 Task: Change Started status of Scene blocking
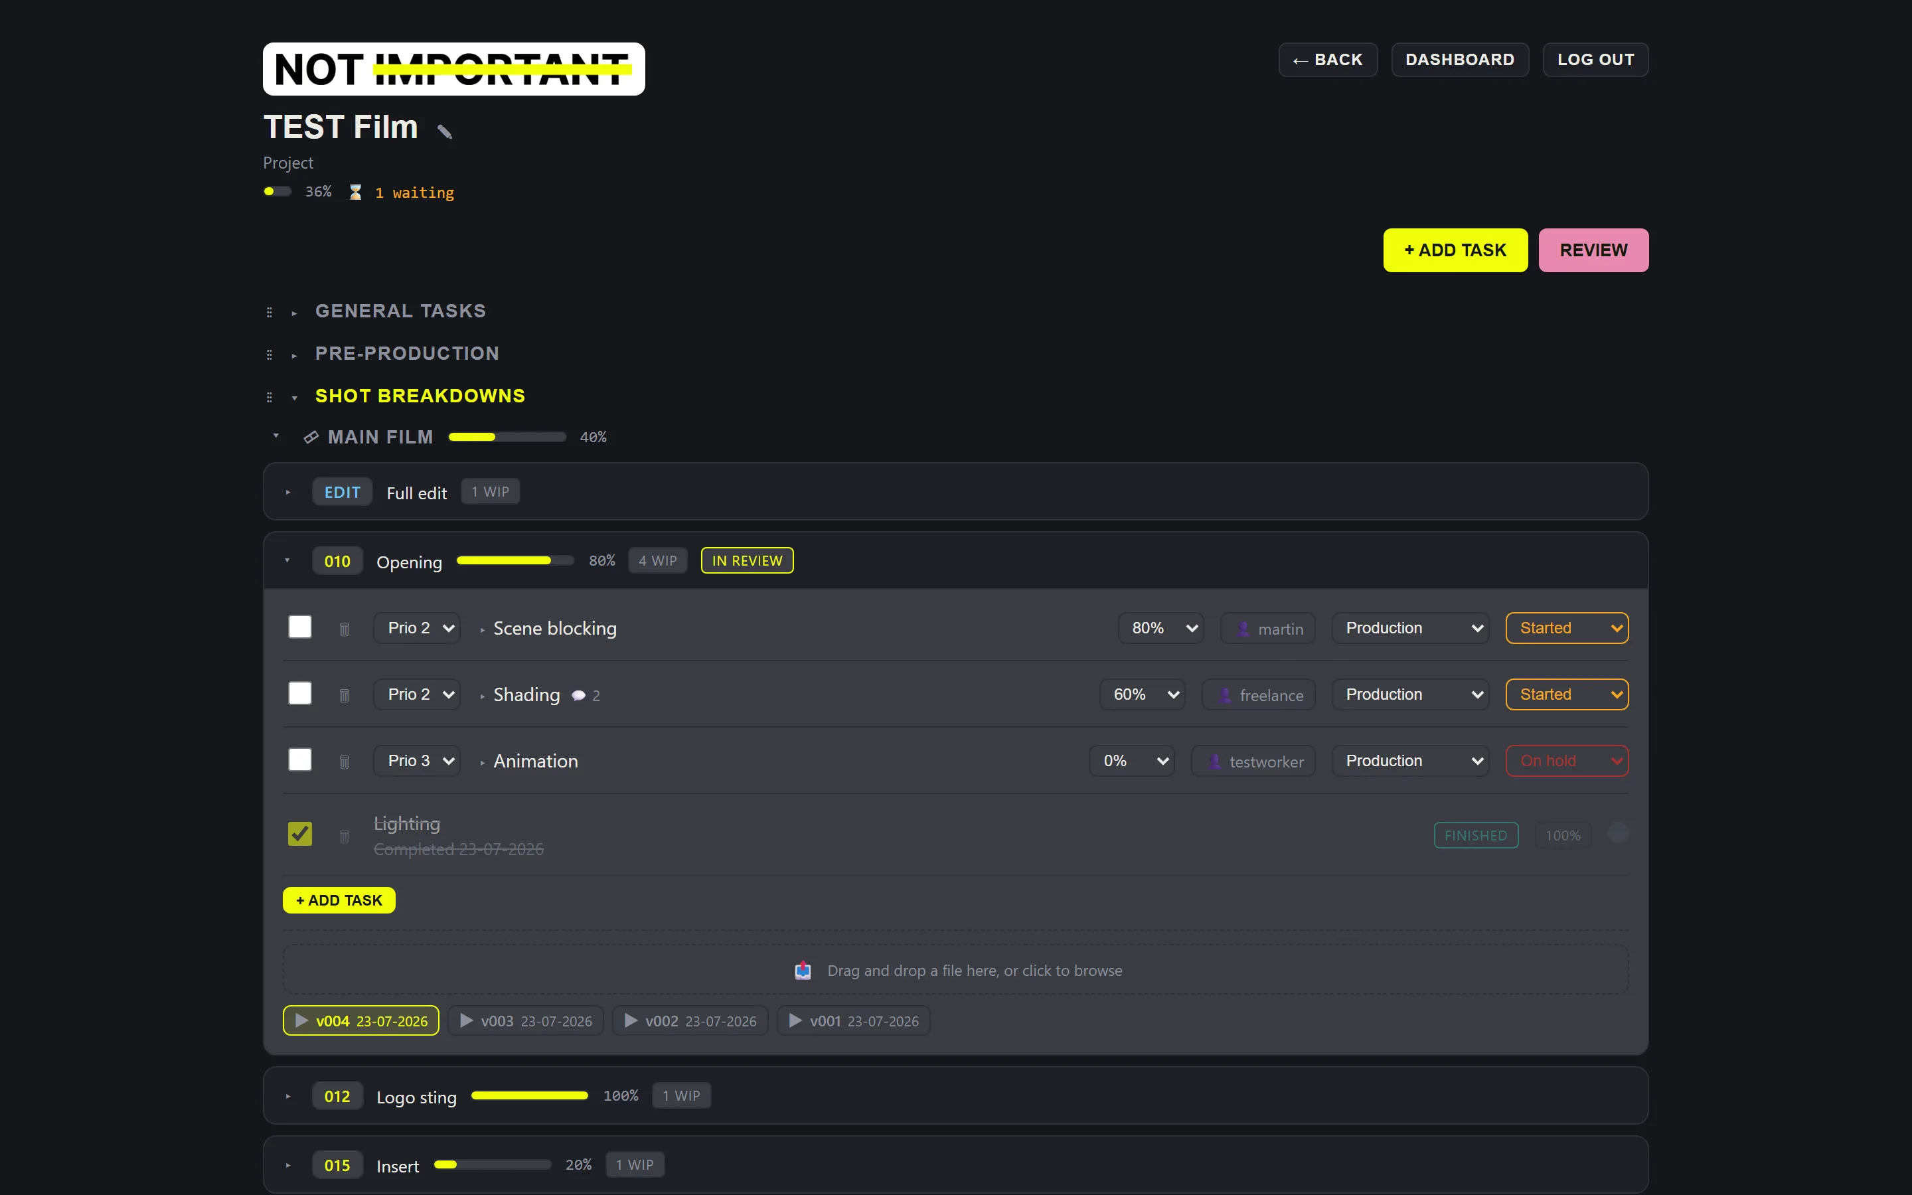point(1567,628)
